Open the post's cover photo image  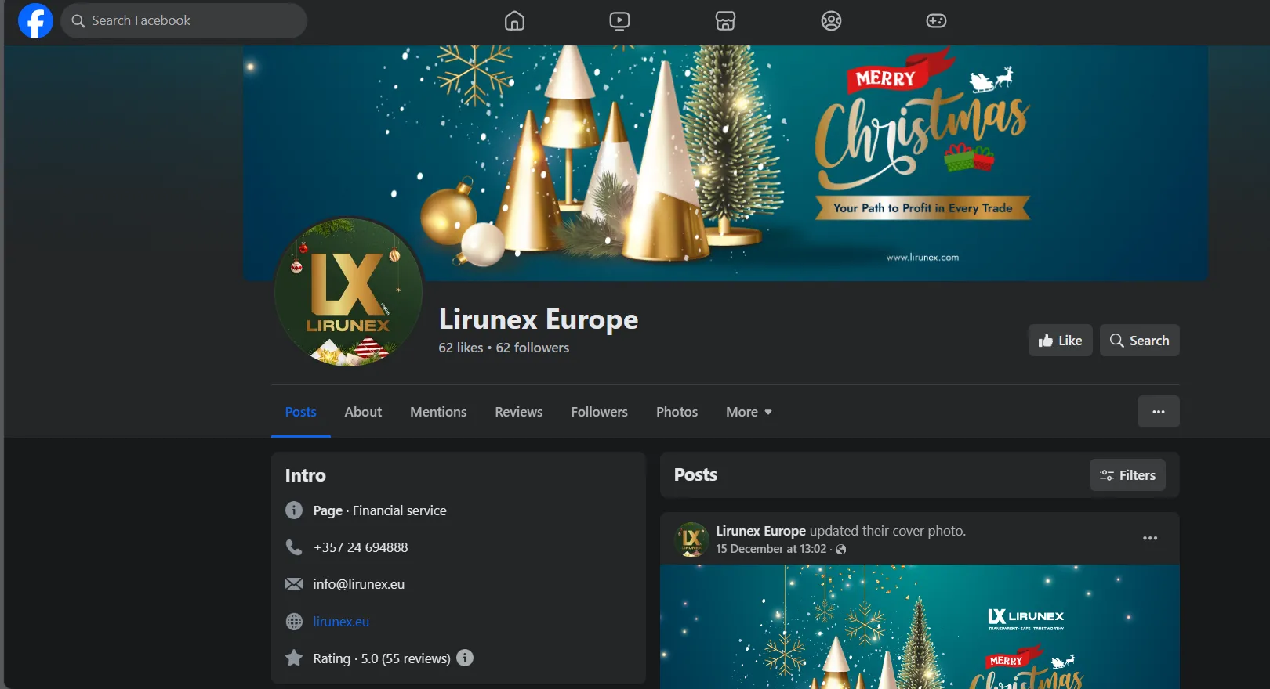pos(920,627)
